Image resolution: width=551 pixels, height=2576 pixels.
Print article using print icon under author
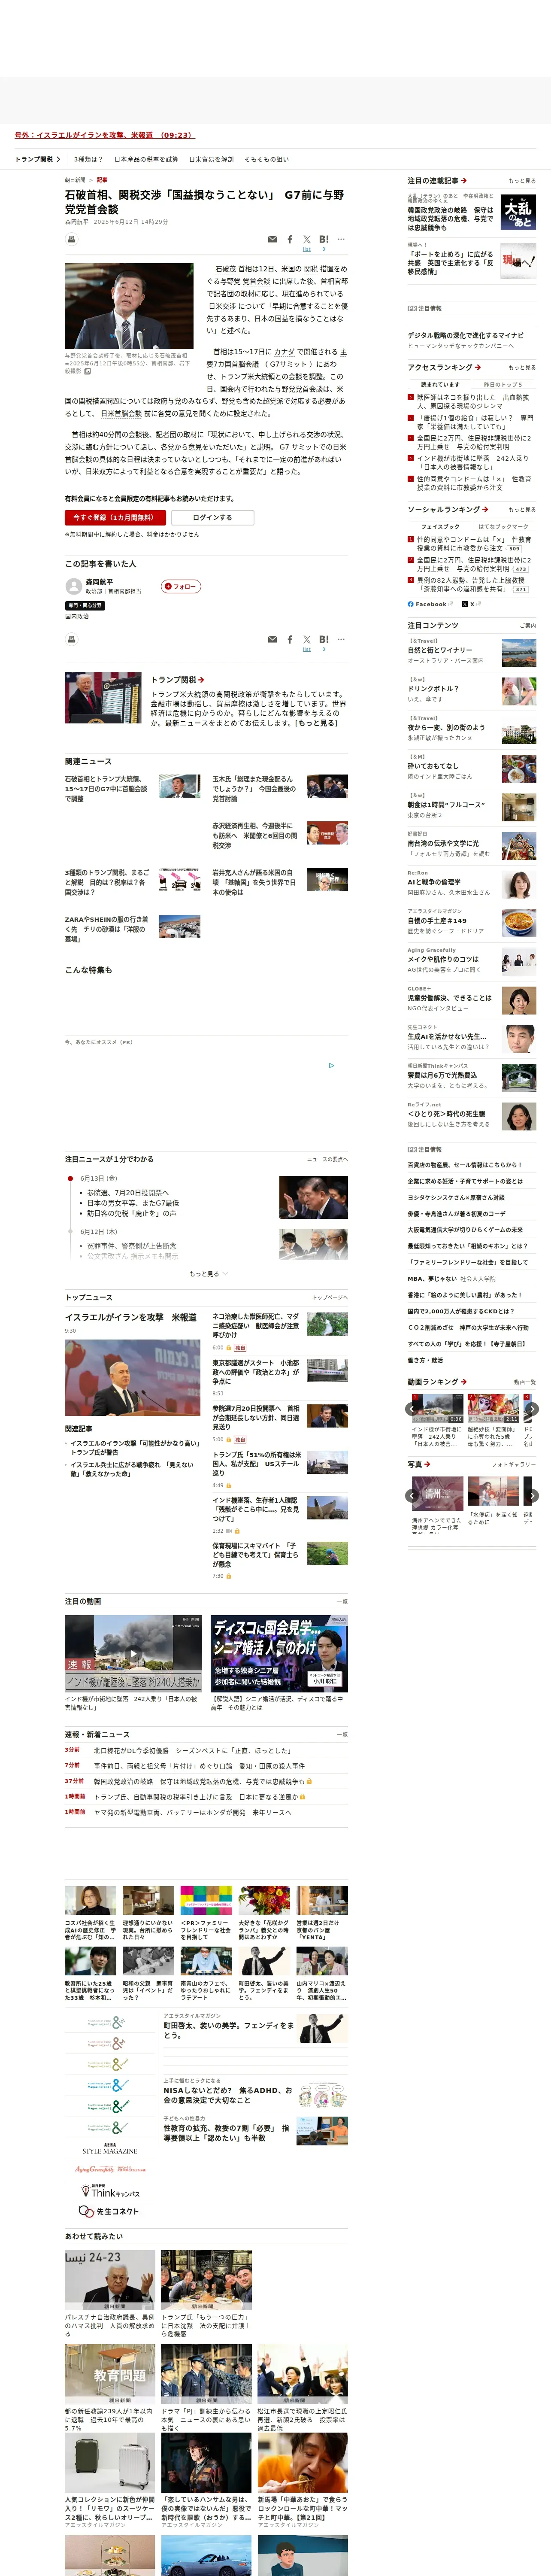pyautogui.click(x=71, y=639)
